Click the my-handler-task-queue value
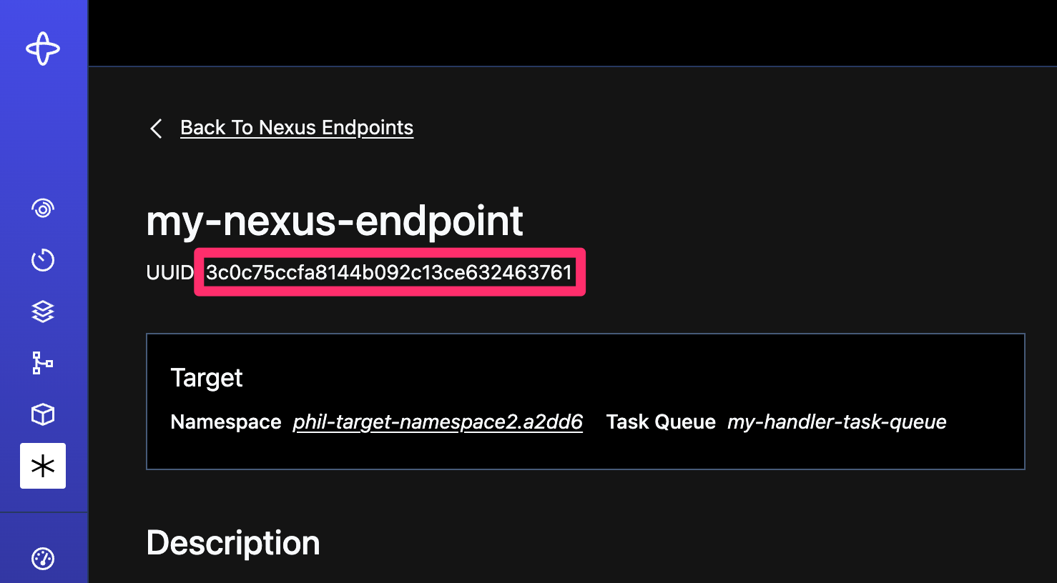The image size is (1057, 583). (x=836, y=422)
